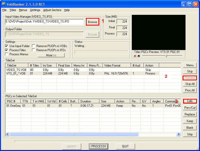This screenshot has width=200, height=151.
Task: Select the VTS_01_*.VOB titleset row
Action: point(82,73)
